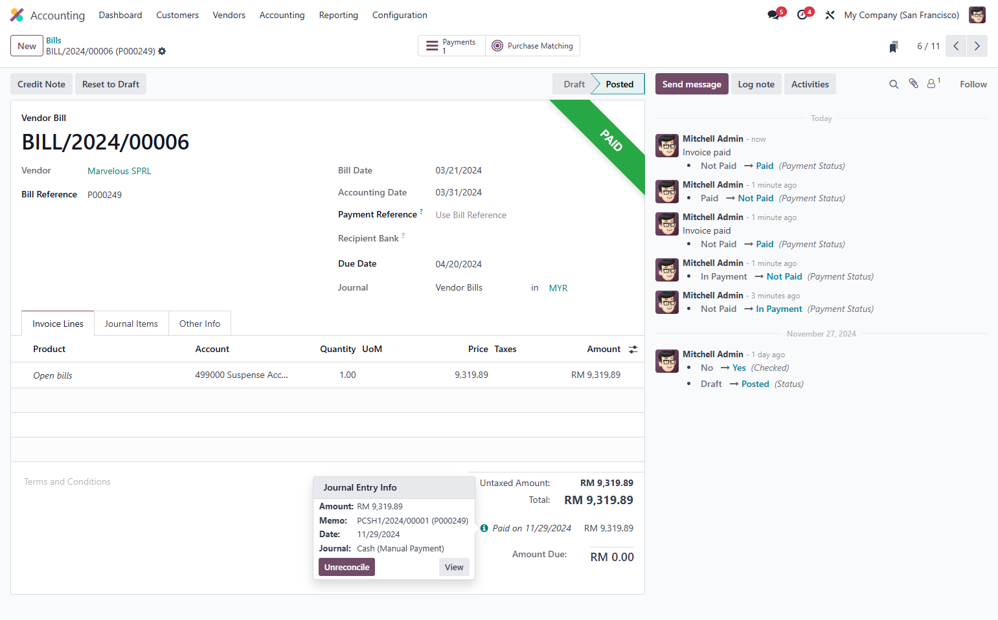Click the payment info circle icon
The height and width of the screenshot is (620, 998).
click(484, 528)
